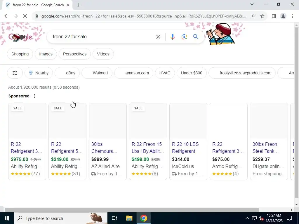Image resolution: width=299 pixels, height=224 pixels.
Task: Apply the Under $600 filter chip
Action: tap(192, 73)
